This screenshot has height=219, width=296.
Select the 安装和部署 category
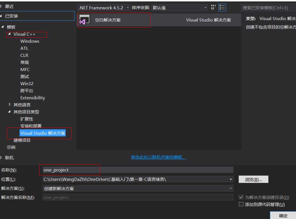click(x=31, y=126)
